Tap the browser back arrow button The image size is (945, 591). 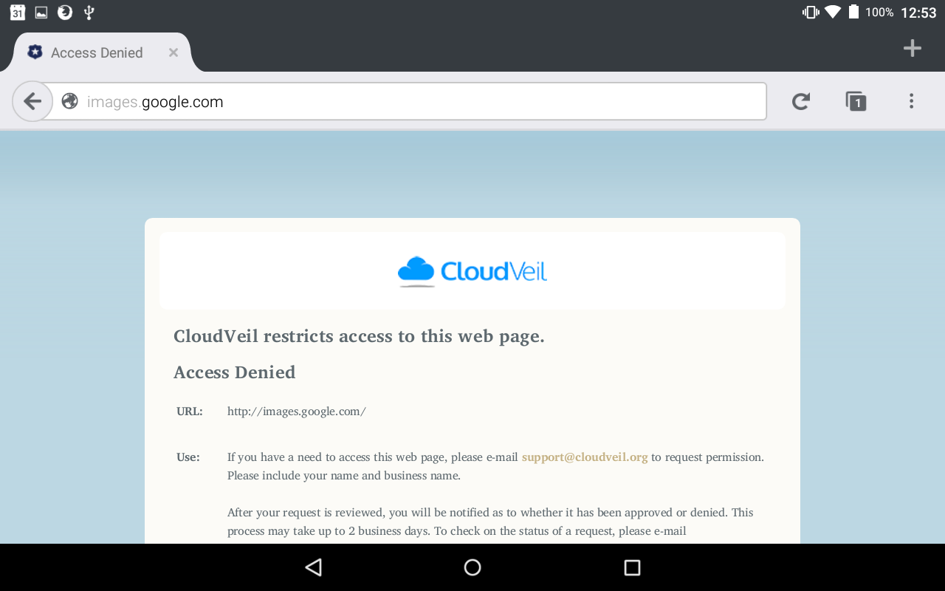click(32, 101)
